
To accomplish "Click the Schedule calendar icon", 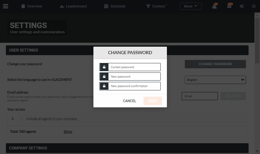I will 106,6.
